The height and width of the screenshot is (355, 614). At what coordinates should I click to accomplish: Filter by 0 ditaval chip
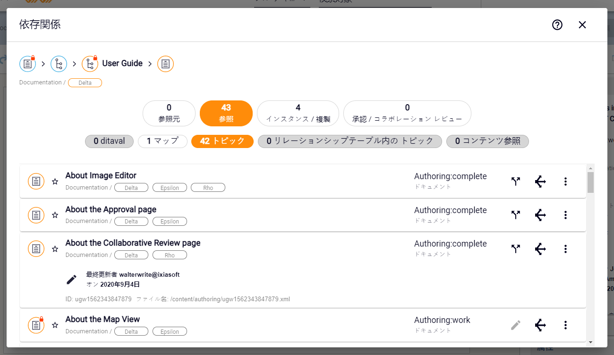point(110,141)
